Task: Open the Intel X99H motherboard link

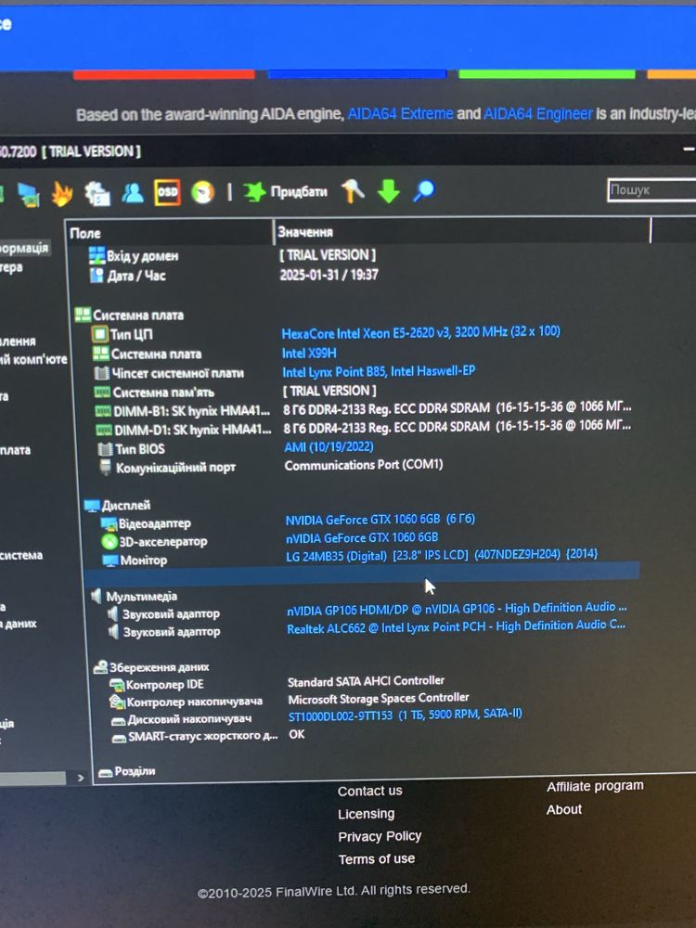Action: point(309,353)
